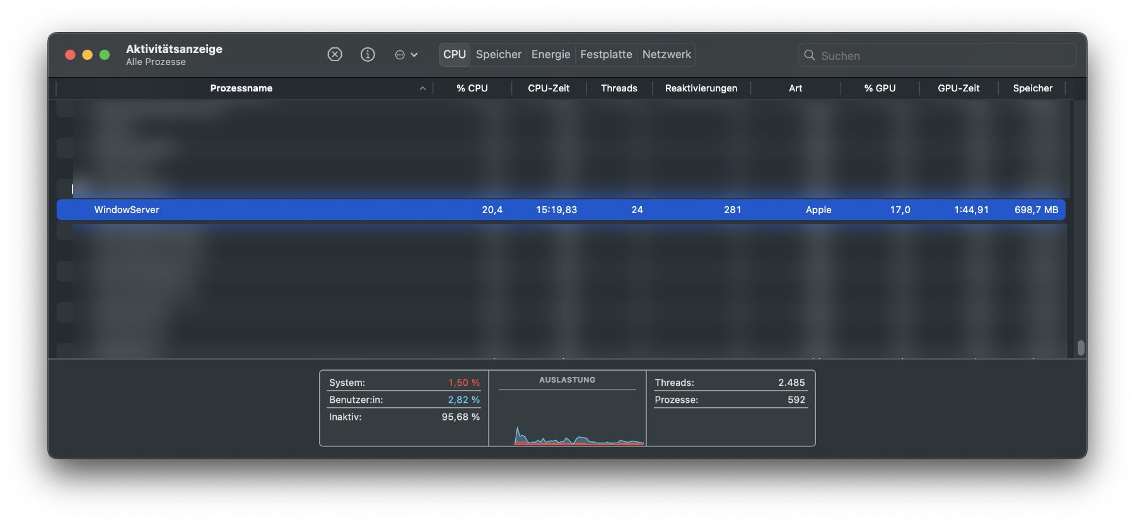Sort by the Reaktivierungen column
Screen dimensions: 1135x522
(701, 88)
